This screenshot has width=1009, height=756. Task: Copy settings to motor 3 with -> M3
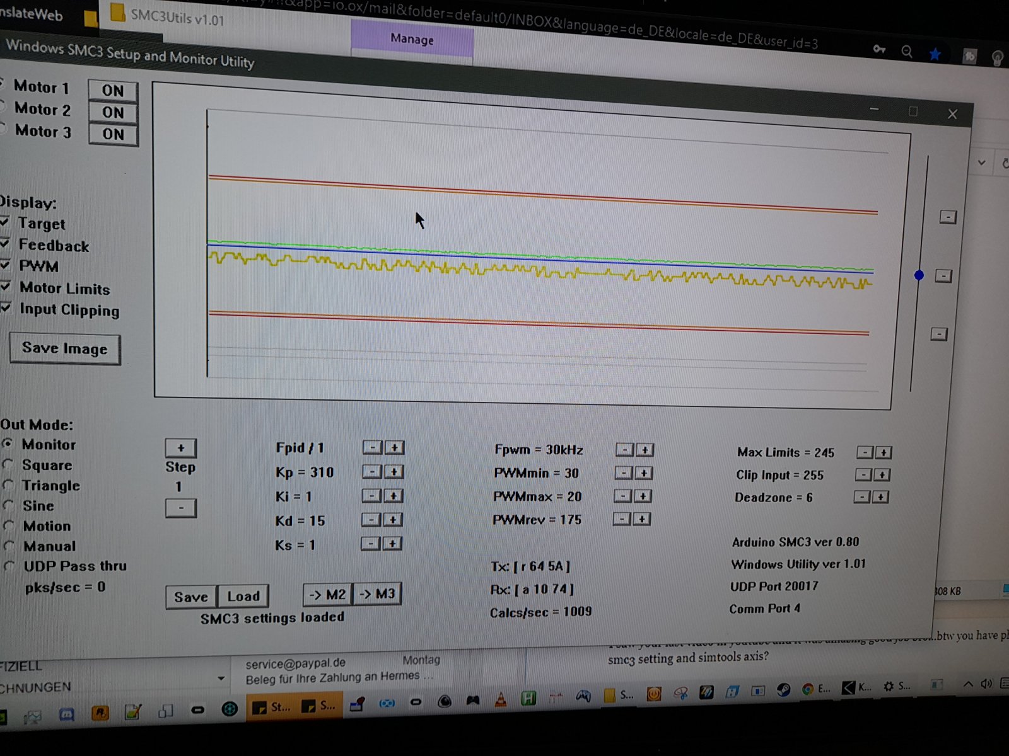point(377,593)
